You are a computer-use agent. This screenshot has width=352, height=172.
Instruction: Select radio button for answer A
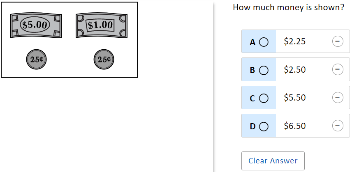pyautogui.click(x=264, y=42)
